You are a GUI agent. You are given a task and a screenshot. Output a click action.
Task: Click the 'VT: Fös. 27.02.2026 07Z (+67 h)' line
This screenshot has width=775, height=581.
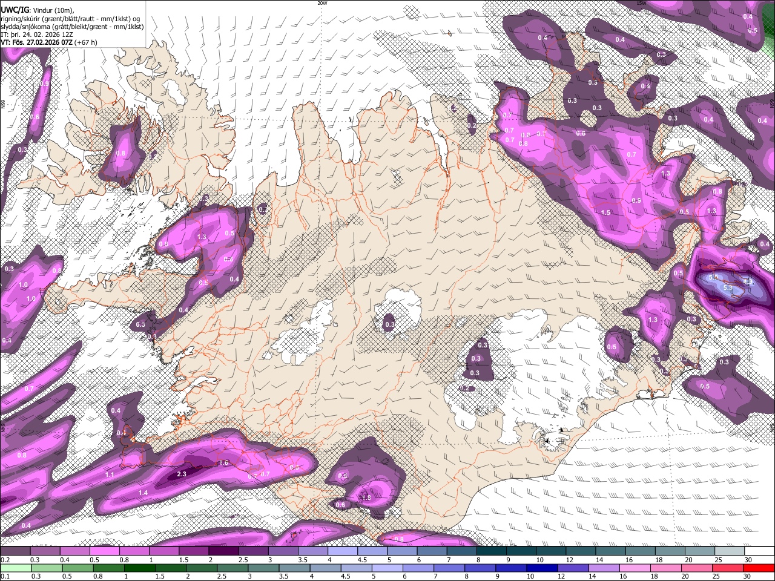coord(49,42)
